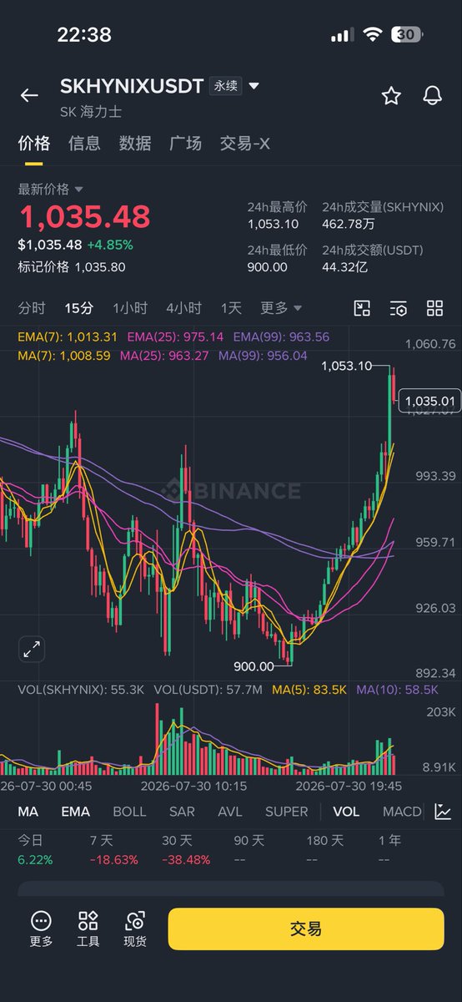This screenshot has width=462, height=1002.
Task: Expand the SKHYNIXUSDT pair selector arrow
Action: click(254, 86)
